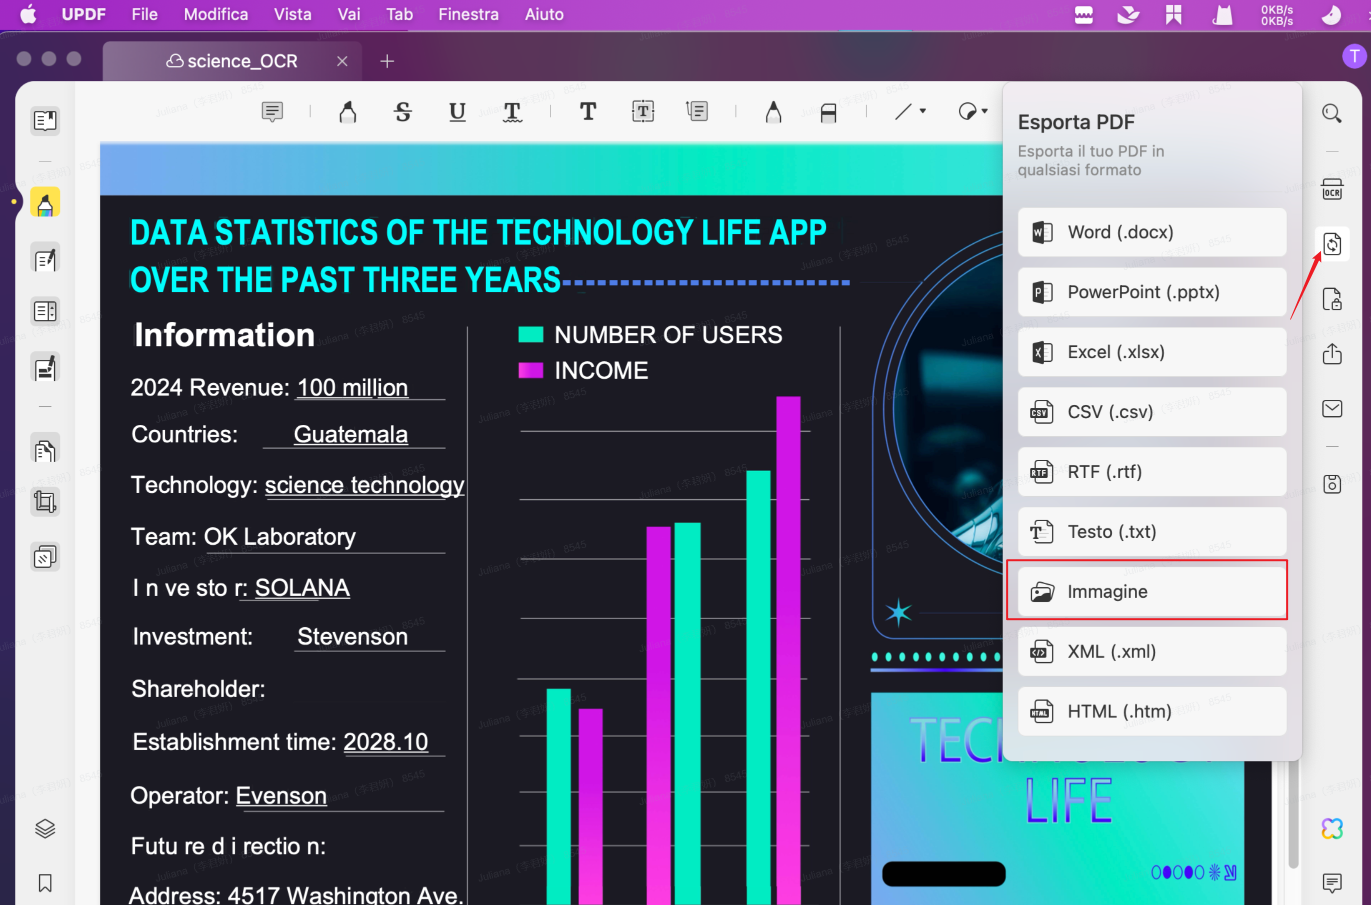Screen dimensions: 1371x905
Task: Open the File menu
Action: [144, 14]
